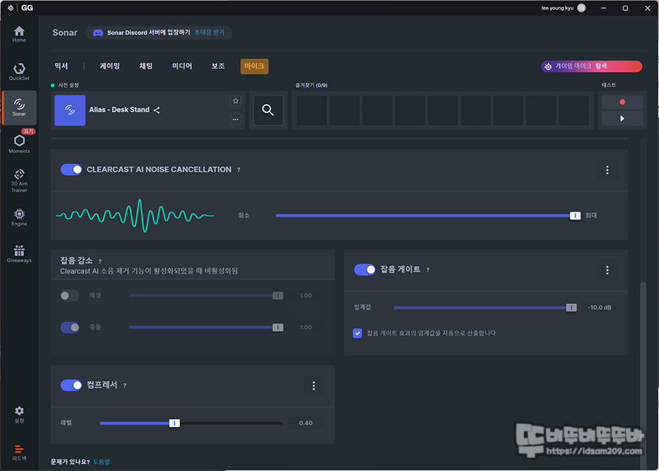Screen dimensions: 659x471
Task: Click the 배경 slider handle
Action: click(278, 296)
